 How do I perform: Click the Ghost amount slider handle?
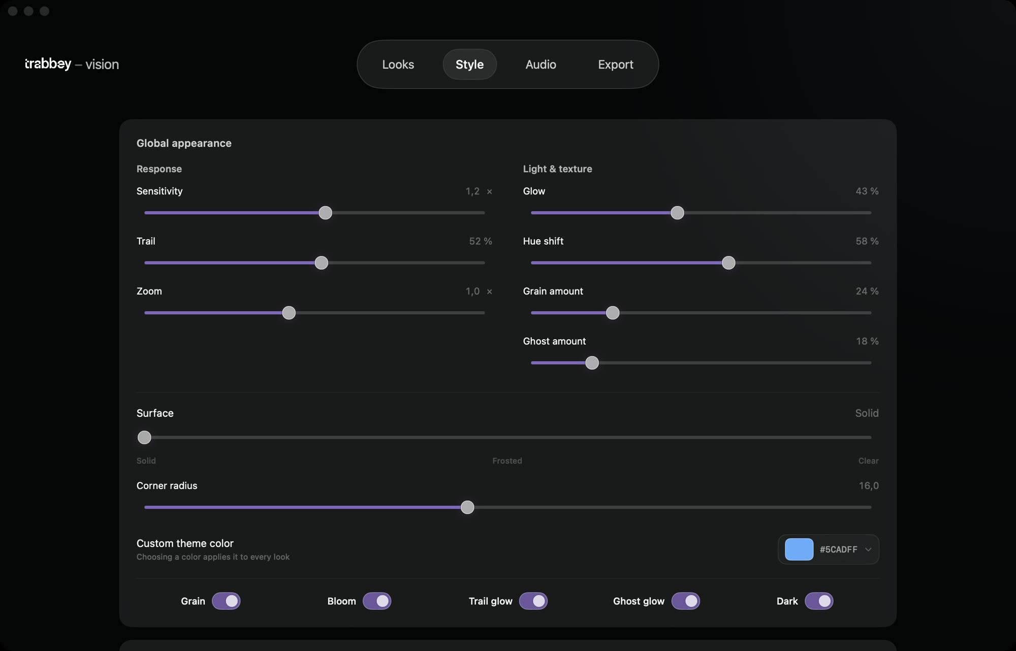coord(592,363)
